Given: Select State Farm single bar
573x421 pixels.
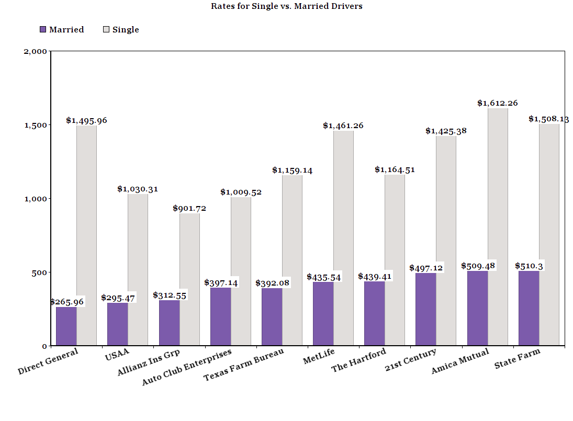Looking at the screenshot, I should point(549,235).
